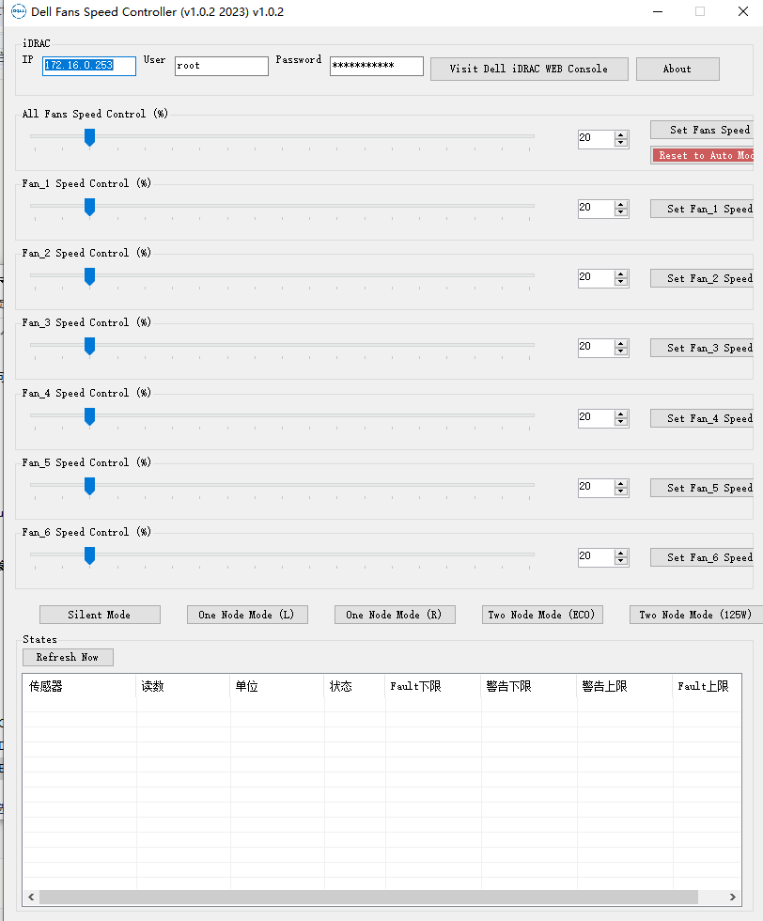
Task: Click the 状态 column header
Action: point(354,686)
